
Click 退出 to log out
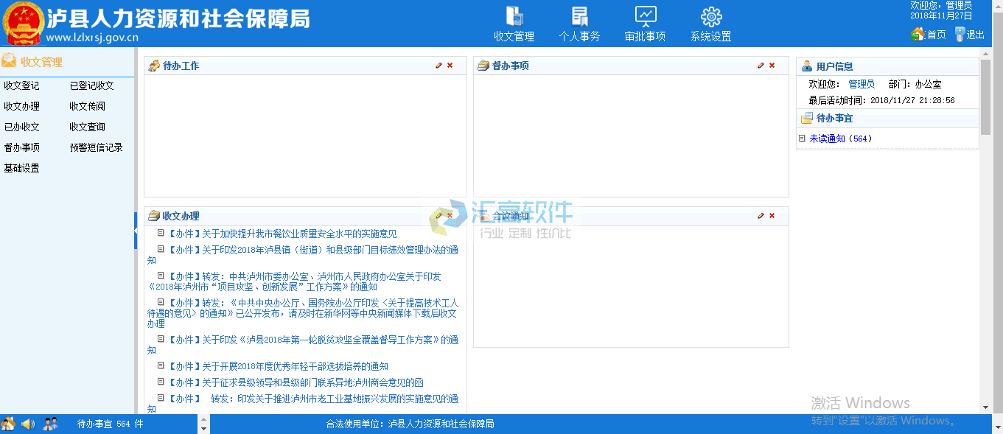970,35
